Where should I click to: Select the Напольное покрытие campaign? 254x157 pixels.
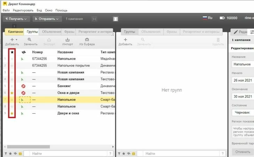point(73,66)
